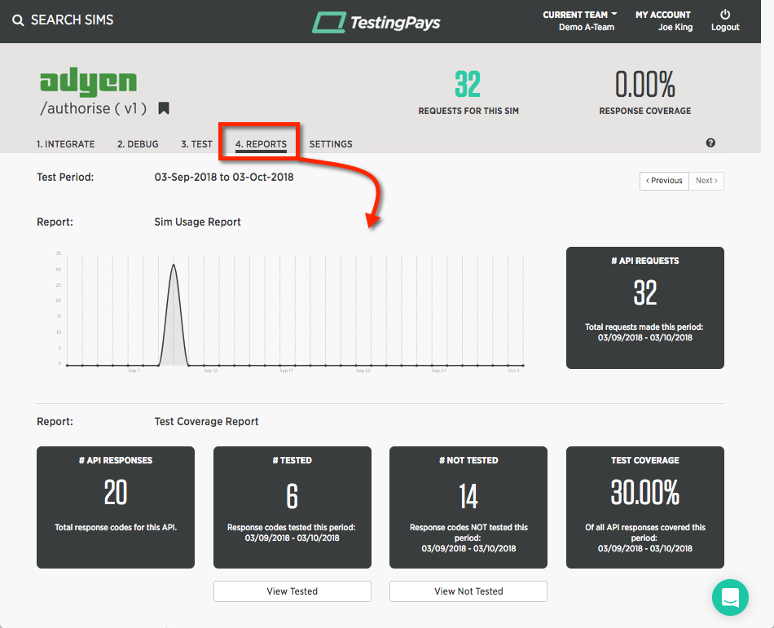This screenshot has height=628, width=774.
Task: Go to TestingPays logo home
Action: [x=376, y=22]
